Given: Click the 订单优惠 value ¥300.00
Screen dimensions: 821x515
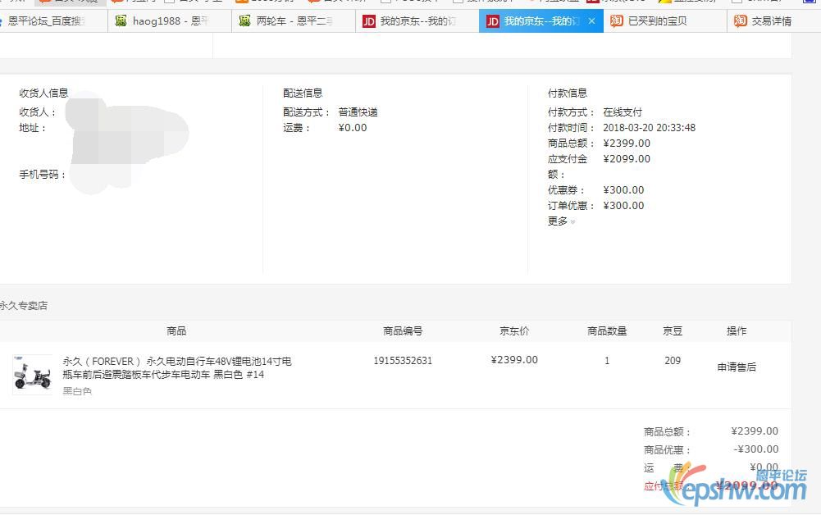Looking at the screenshot, I should pyautogui.click(x=623, y=206).
